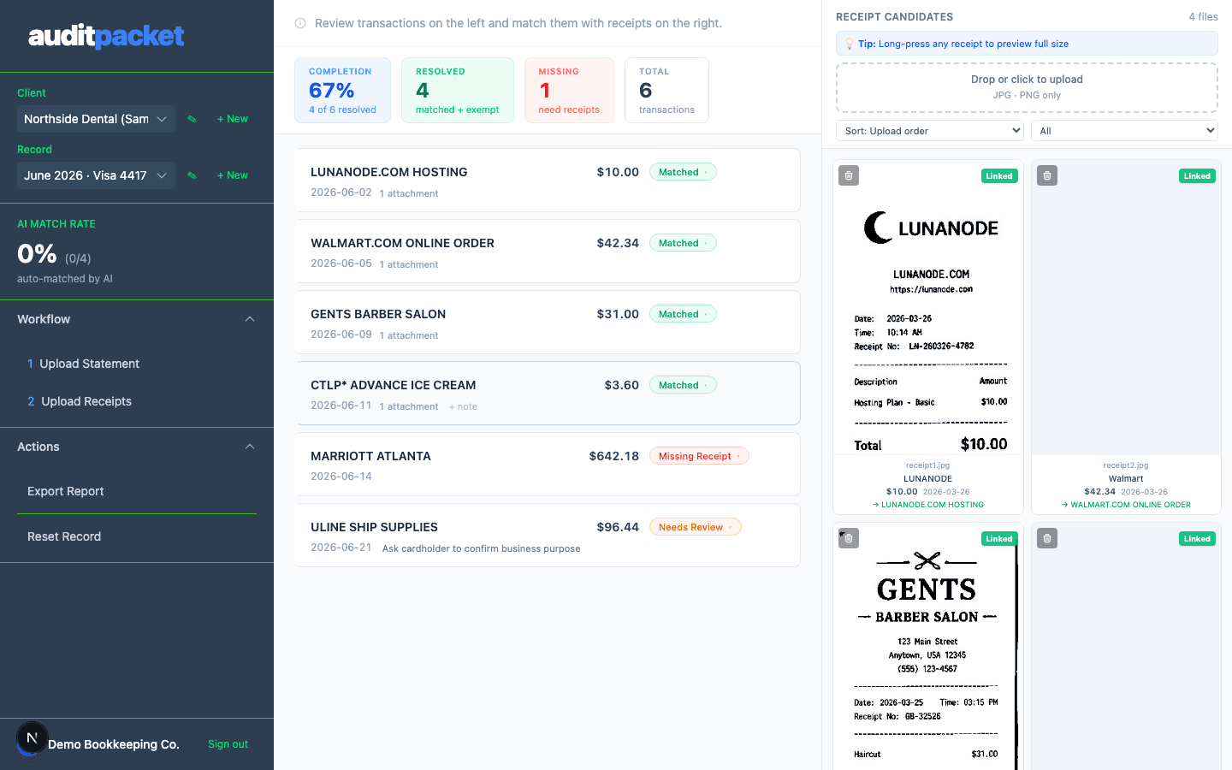Click the info icon beside review instructions
Image resolution: width=1232 pixels, height=770 pixels.
click(x=300, y=23)
